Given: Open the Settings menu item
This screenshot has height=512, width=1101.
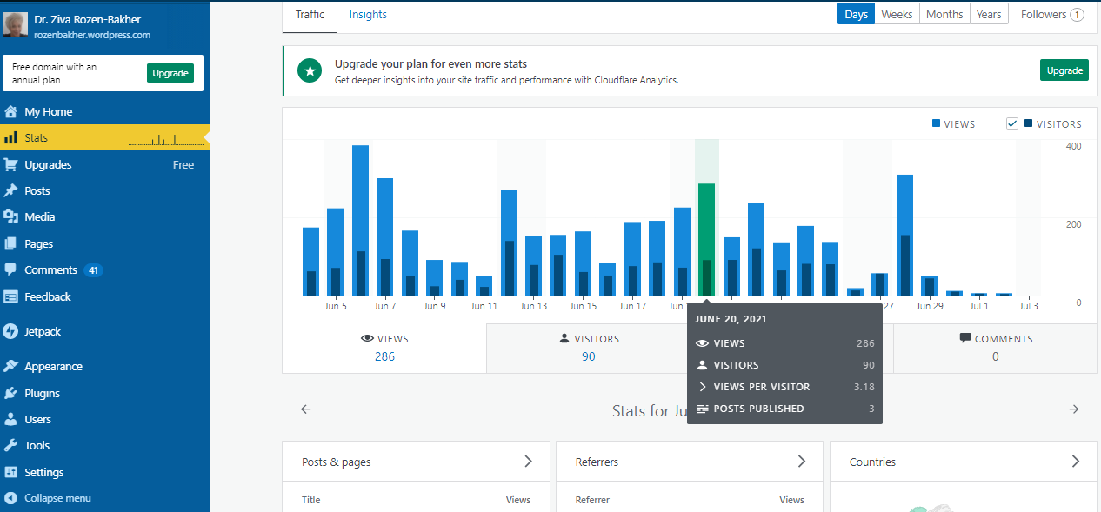Looking at the screenshot, I should click(104, 472).
